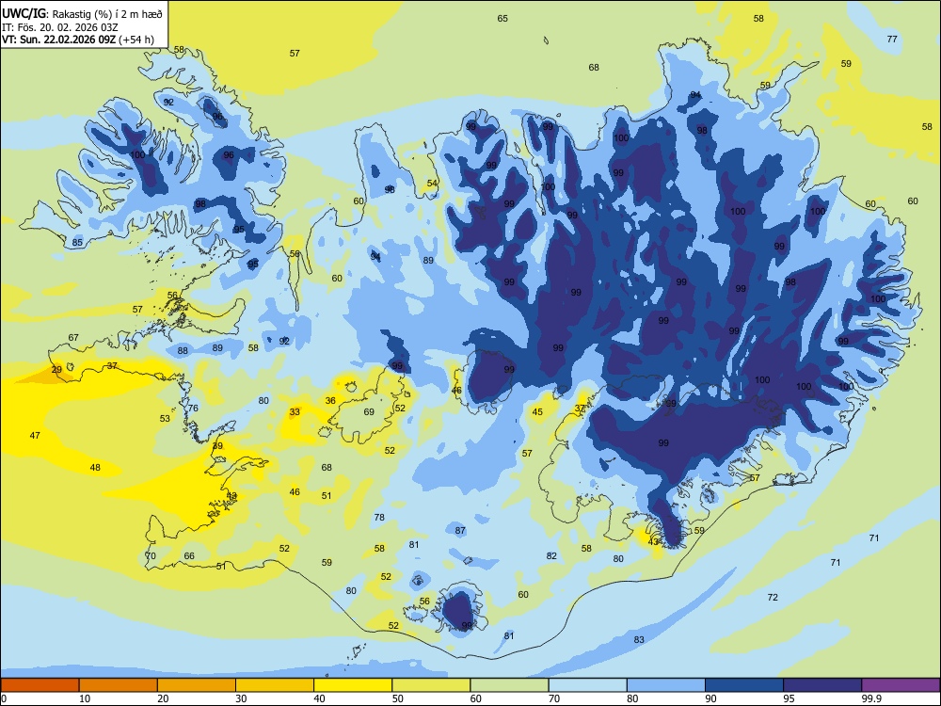Viewport: 941px width, 706px height.
Task: Select the 88 humidity value
Action: 183,350
